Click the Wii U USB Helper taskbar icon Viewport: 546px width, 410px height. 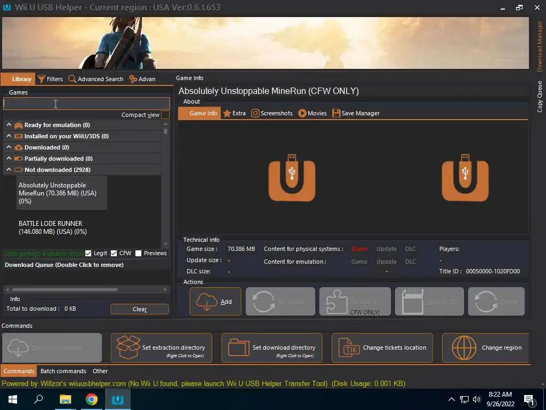118,399
